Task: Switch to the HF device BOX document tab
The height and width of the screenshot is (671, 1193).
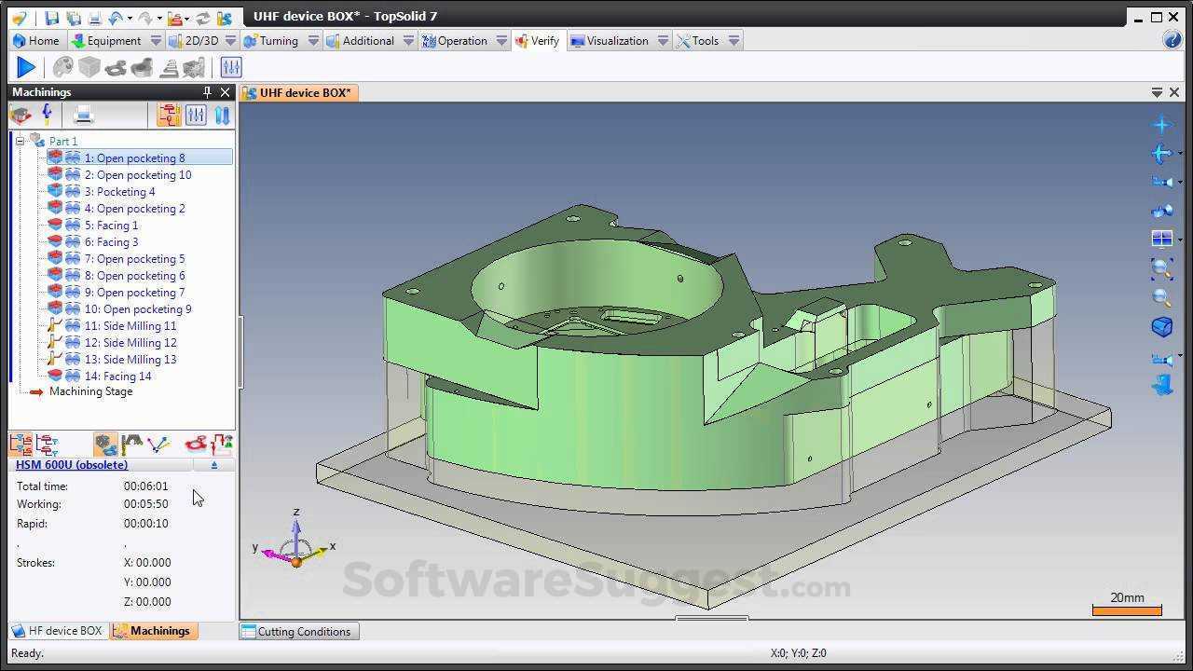Action: 58,631
